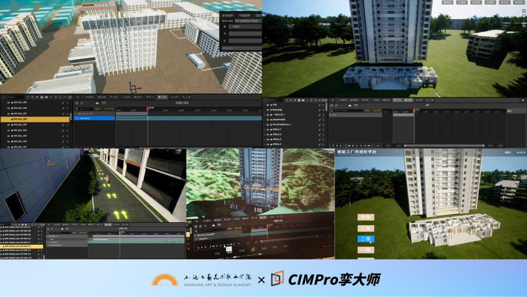This screenshot has height=297, width=527.
Task: Toggle the visibility eye for SM_Box_387
Action: click(x=8, y=114)
